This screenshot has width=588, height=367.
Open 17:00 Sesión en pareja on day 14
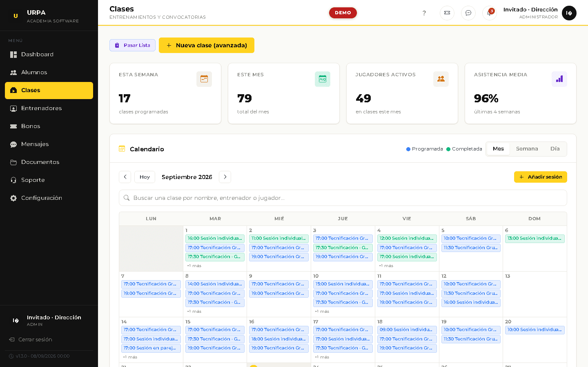[151, 348]
